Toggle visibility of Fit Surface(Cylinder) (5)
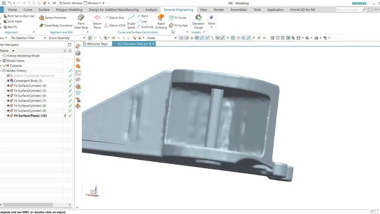 coord(8,91)
